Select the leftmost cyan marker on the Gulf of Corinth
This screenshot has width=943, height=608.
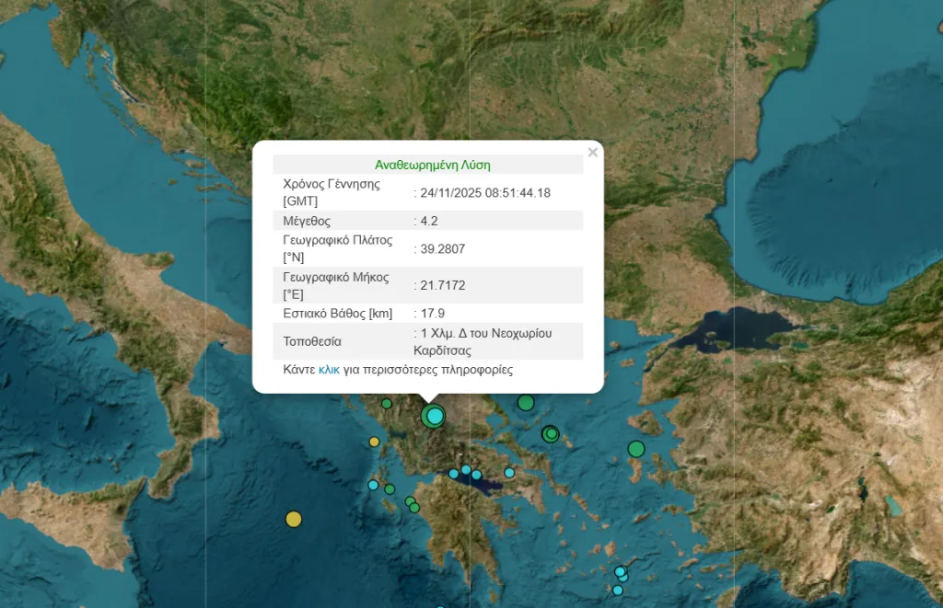453,474
